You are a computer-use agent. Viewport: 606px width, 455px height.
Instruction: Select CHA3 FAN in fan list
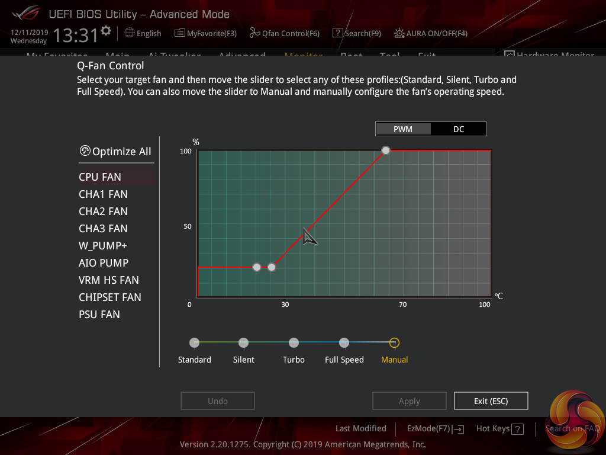103,229
